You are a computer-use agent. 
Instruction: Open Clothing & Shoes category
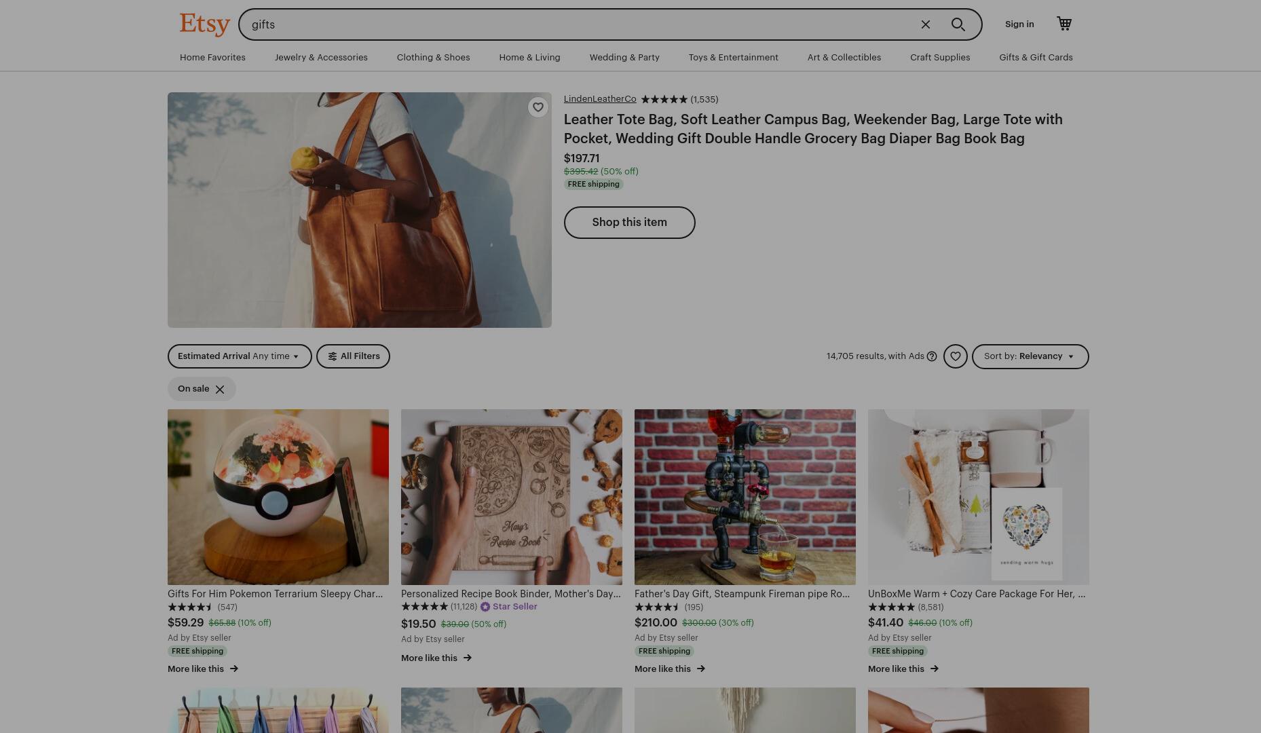[x=433, y=58]
